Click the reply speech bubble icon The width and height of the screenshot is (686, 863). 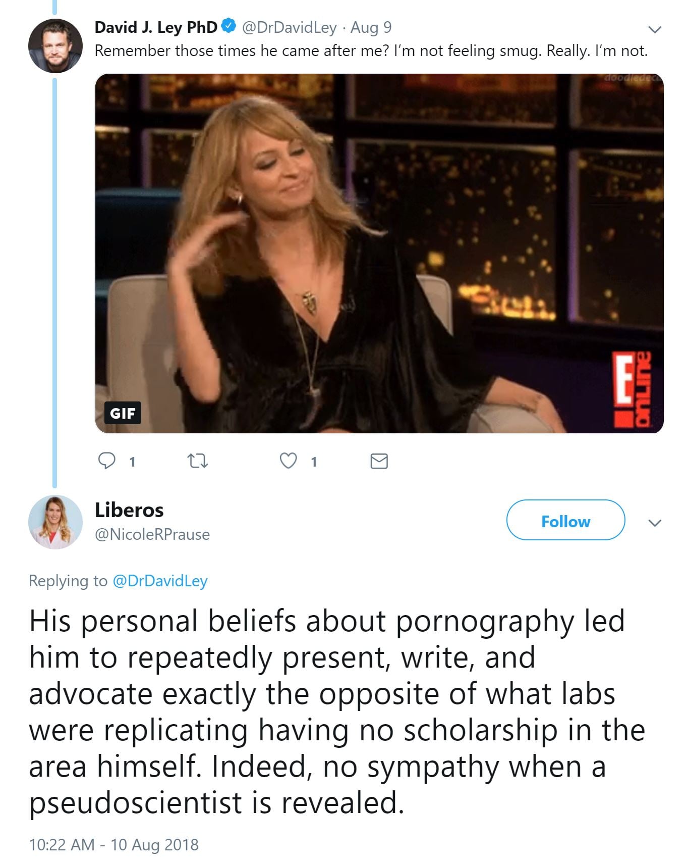[x=106, y=461]
